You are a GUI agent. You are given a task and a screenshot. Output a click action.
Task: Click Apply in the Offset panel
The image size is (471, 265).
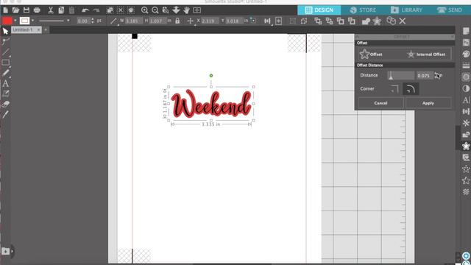tap(428, 103)
